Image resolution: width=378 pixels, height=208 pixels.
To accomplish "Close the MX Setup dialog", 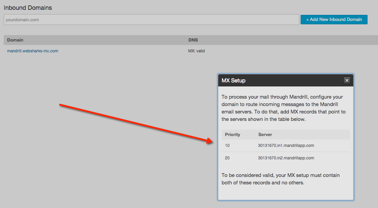I will pos(347,80).
